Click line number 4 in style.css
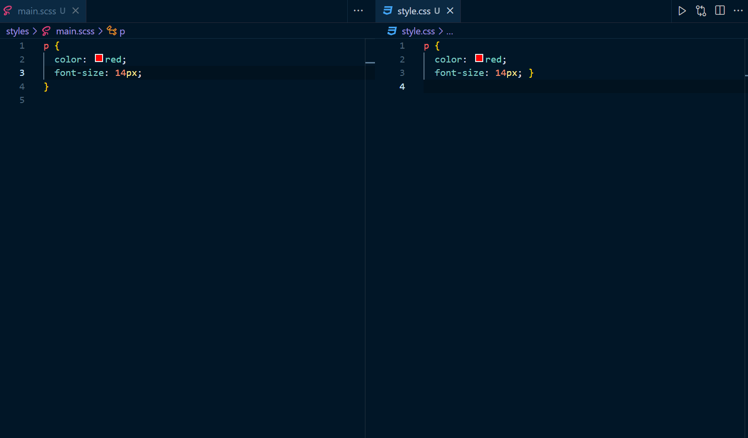 (x=402, y=87)
